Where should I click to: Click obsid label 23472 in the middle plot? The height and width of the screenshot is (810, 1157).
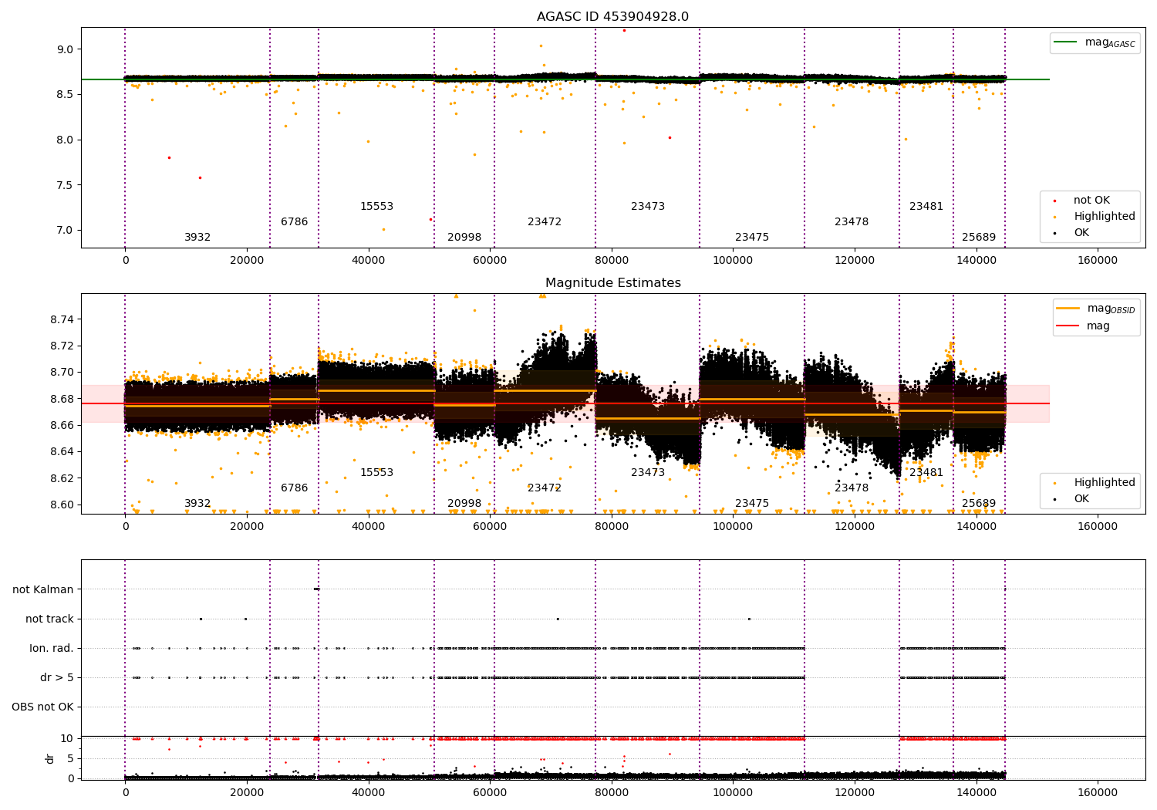click(x=545, y=488)
